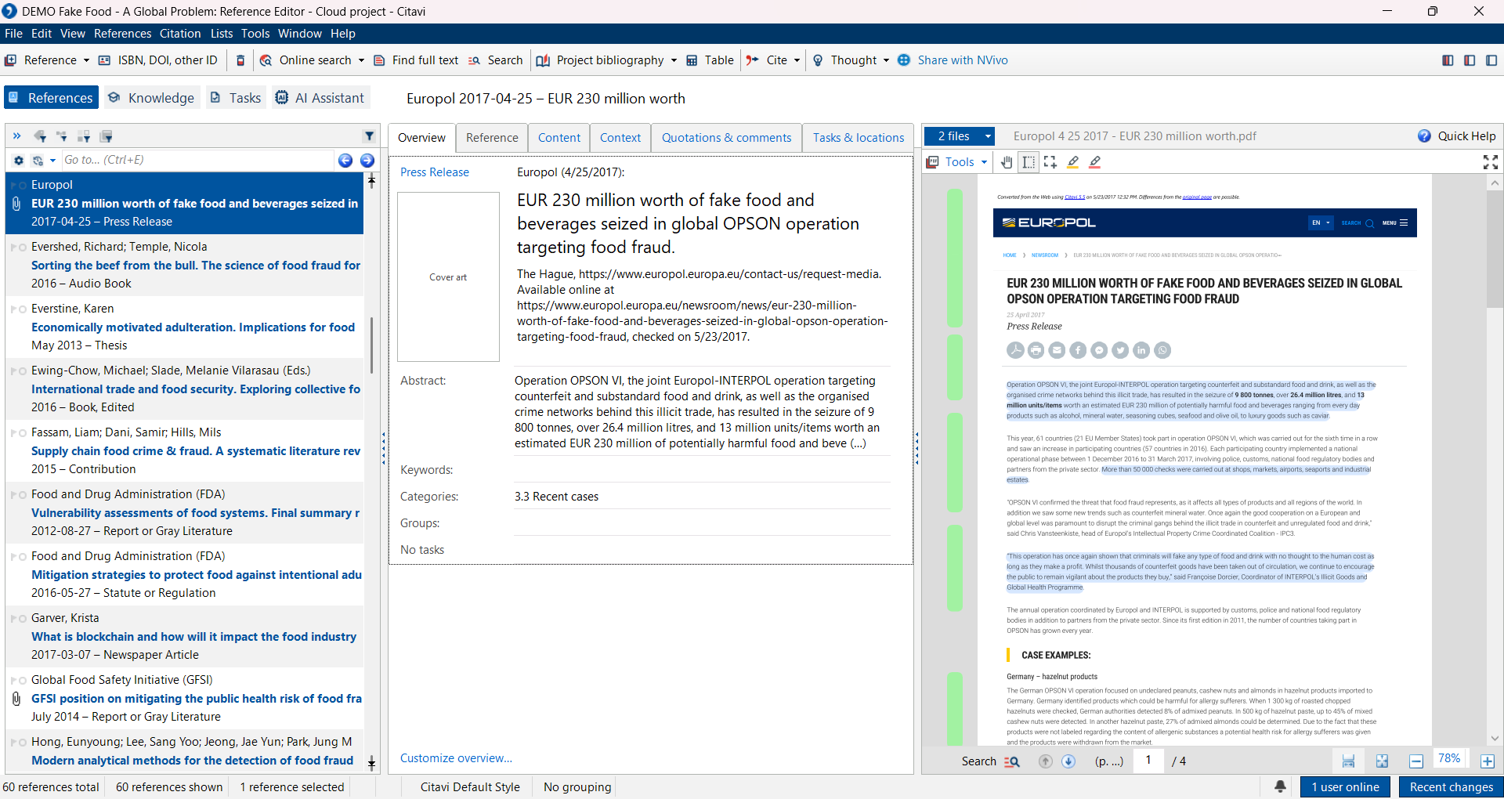Activate the yellow highlighter tool
1504x799 pixels.
pos(1073,162)
